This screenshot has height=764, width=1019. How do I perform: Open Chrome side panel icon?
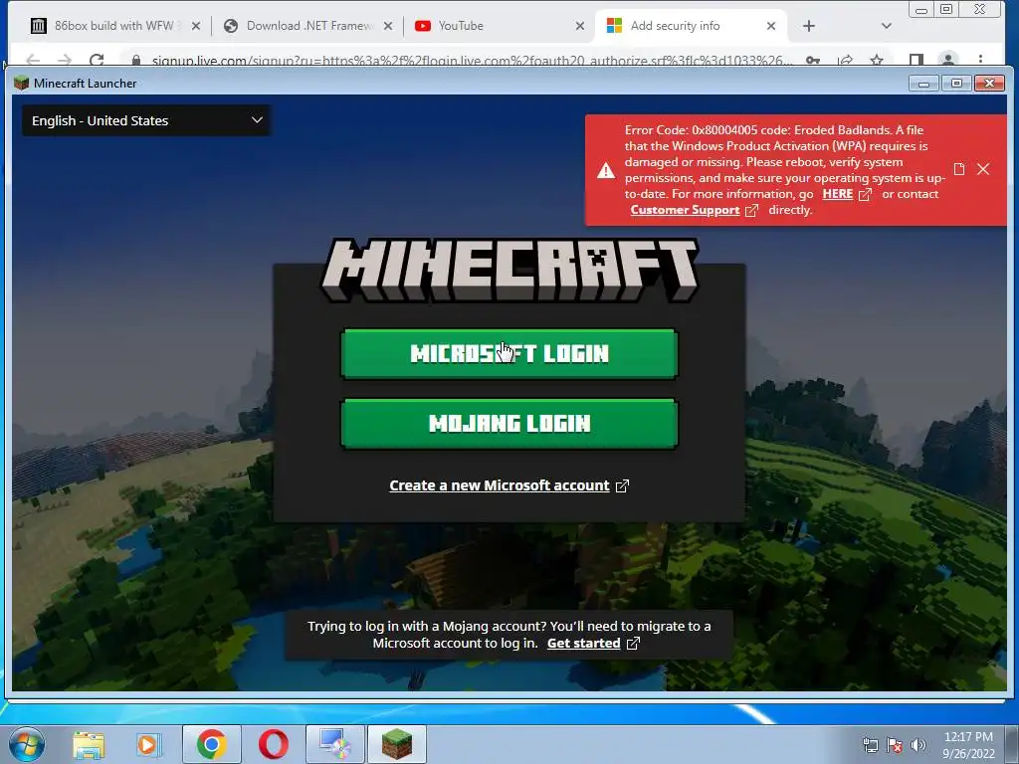(x=917, y=61)
